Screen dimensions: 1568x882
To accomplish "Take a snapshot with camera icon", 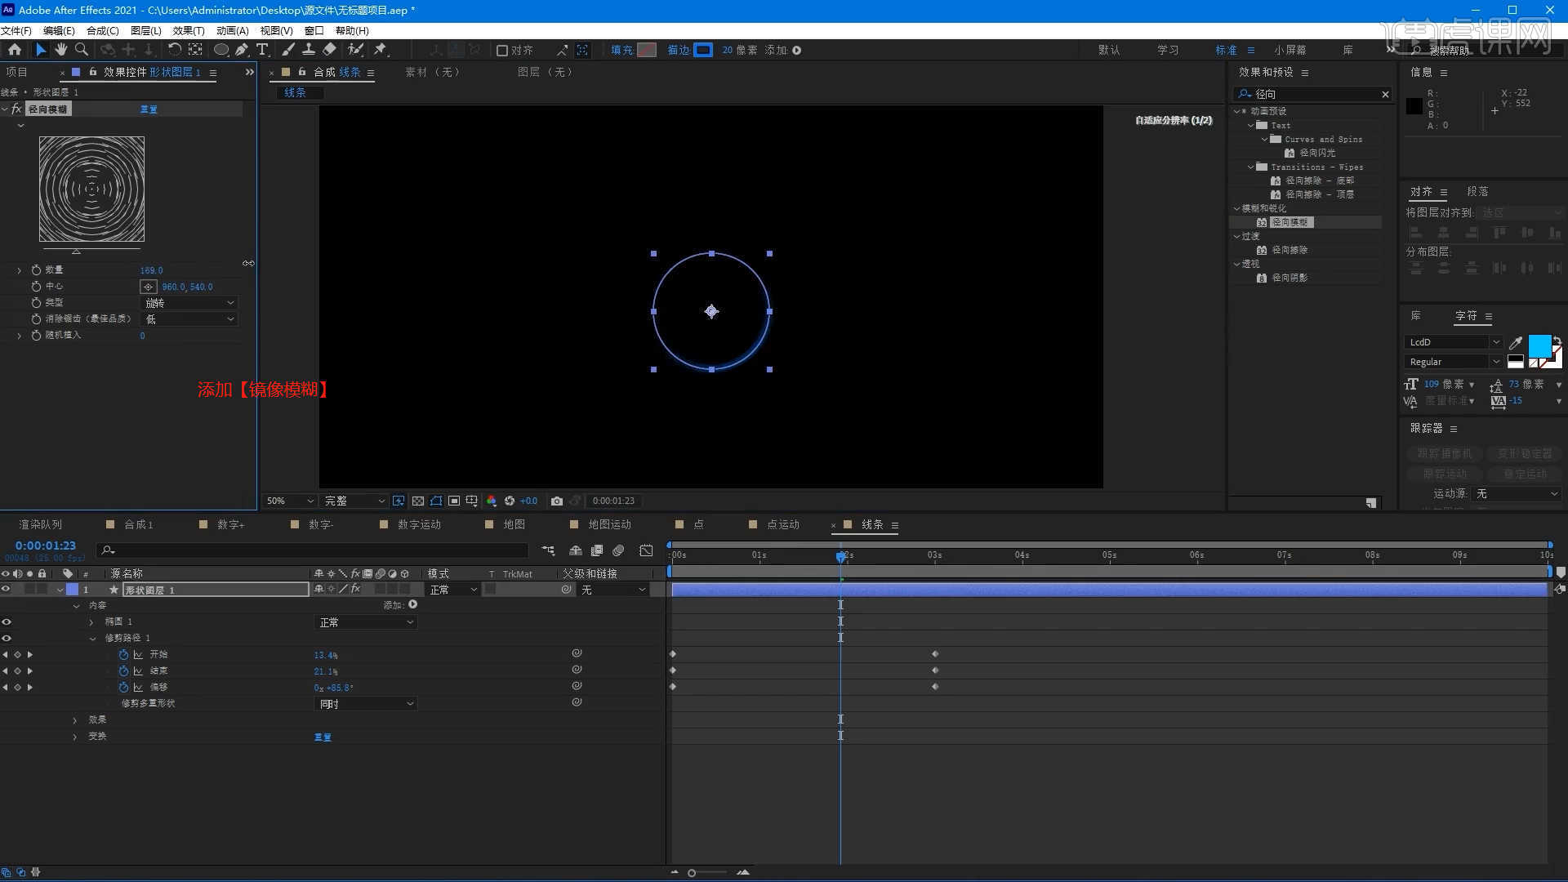I will [x=556, y=501].
